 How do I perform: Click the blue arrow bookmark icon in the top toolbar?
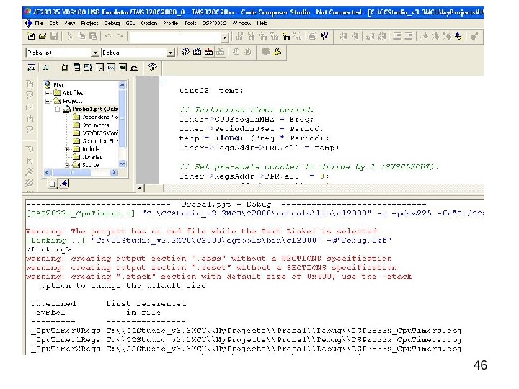(x=458, y=36)
